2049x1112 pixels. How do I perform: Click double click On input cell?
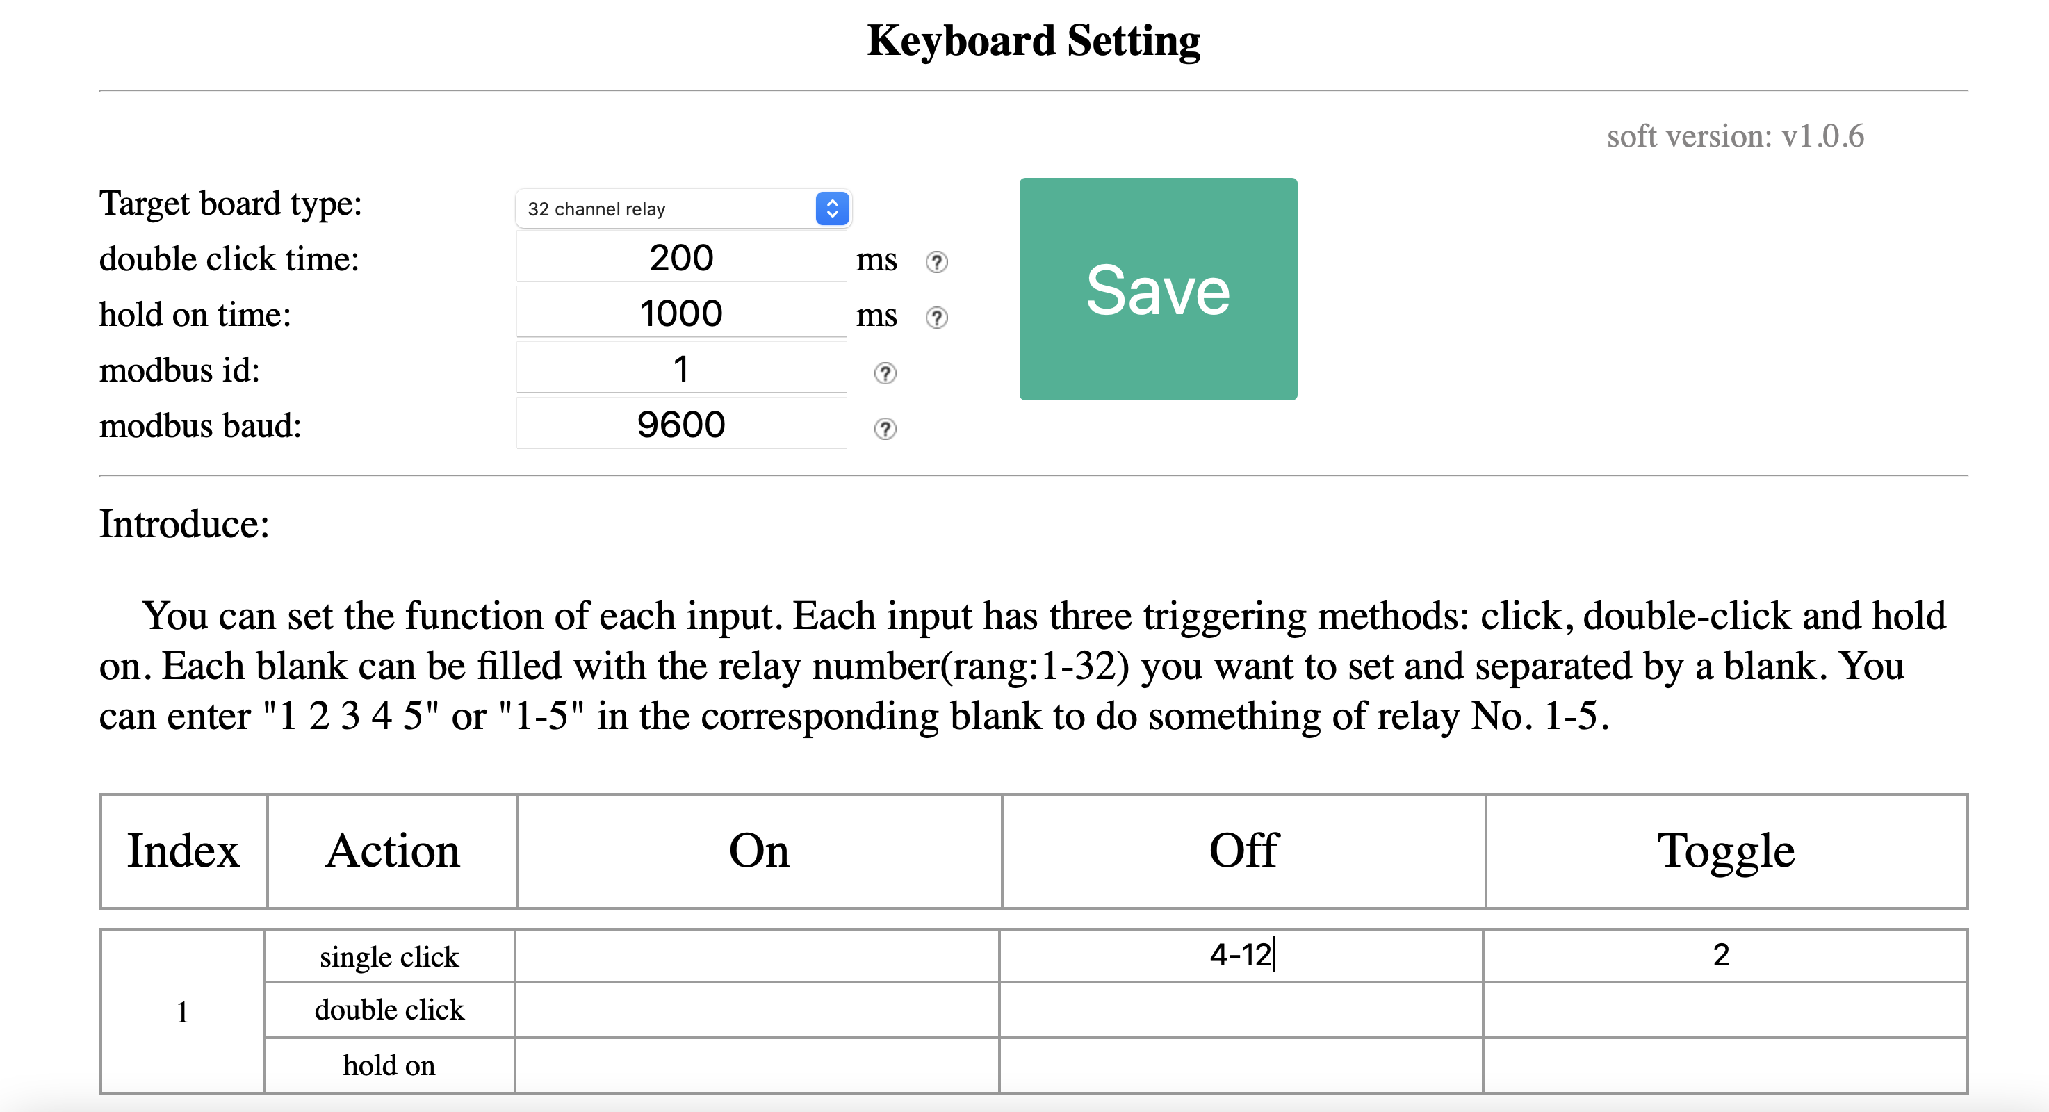[756, 1011]
